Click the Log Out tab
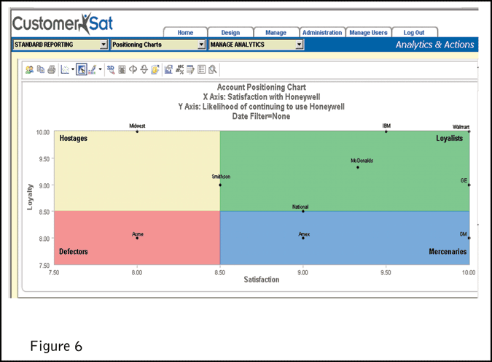 [414, 33]
